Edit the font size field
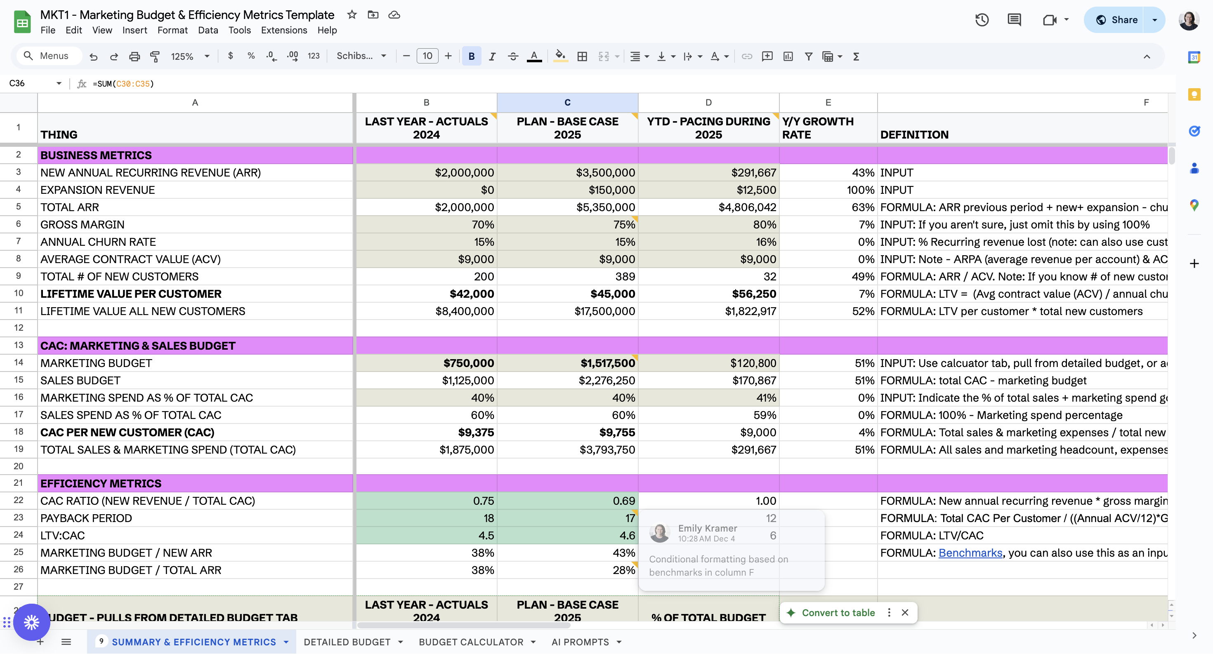Image resolution: width=1213 pixels, height=654 pixels. pos(427,56)
